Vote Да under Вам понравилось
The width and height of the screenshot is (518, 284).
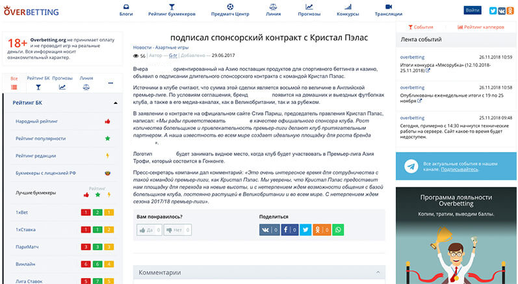(149, 230)
